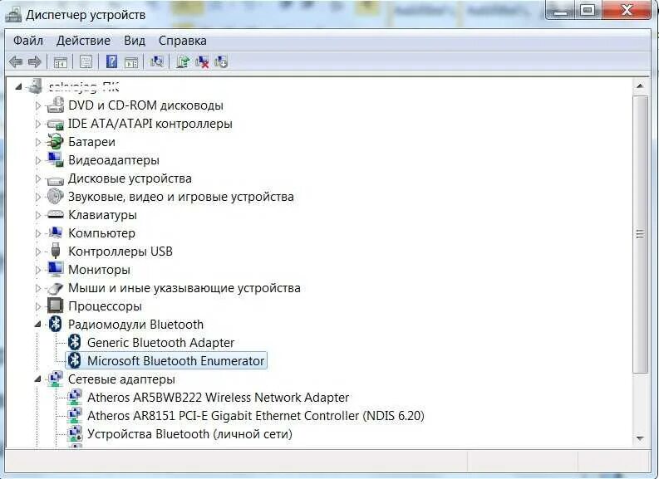This screenshot has height=479, width=659.
Task: Select Мыши и иные указывающие устройства
Action: point(184,288)
